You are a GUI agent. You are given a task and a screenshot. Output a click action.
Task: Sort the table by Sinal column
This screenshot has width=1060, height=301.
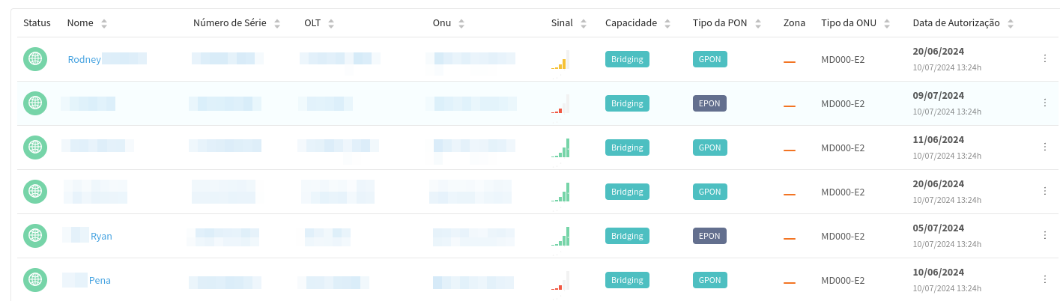coord(584,24)
